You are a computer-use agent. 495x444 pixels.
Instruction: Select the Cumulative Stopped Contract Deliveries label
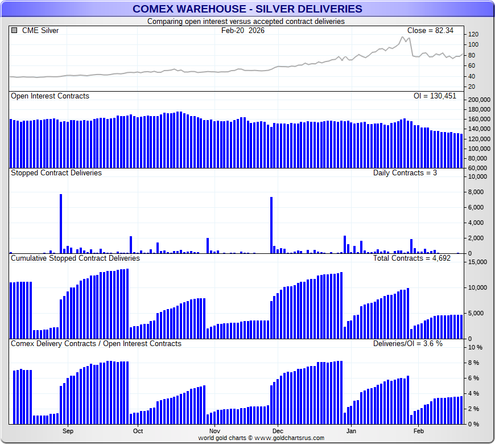coord(75,258)
